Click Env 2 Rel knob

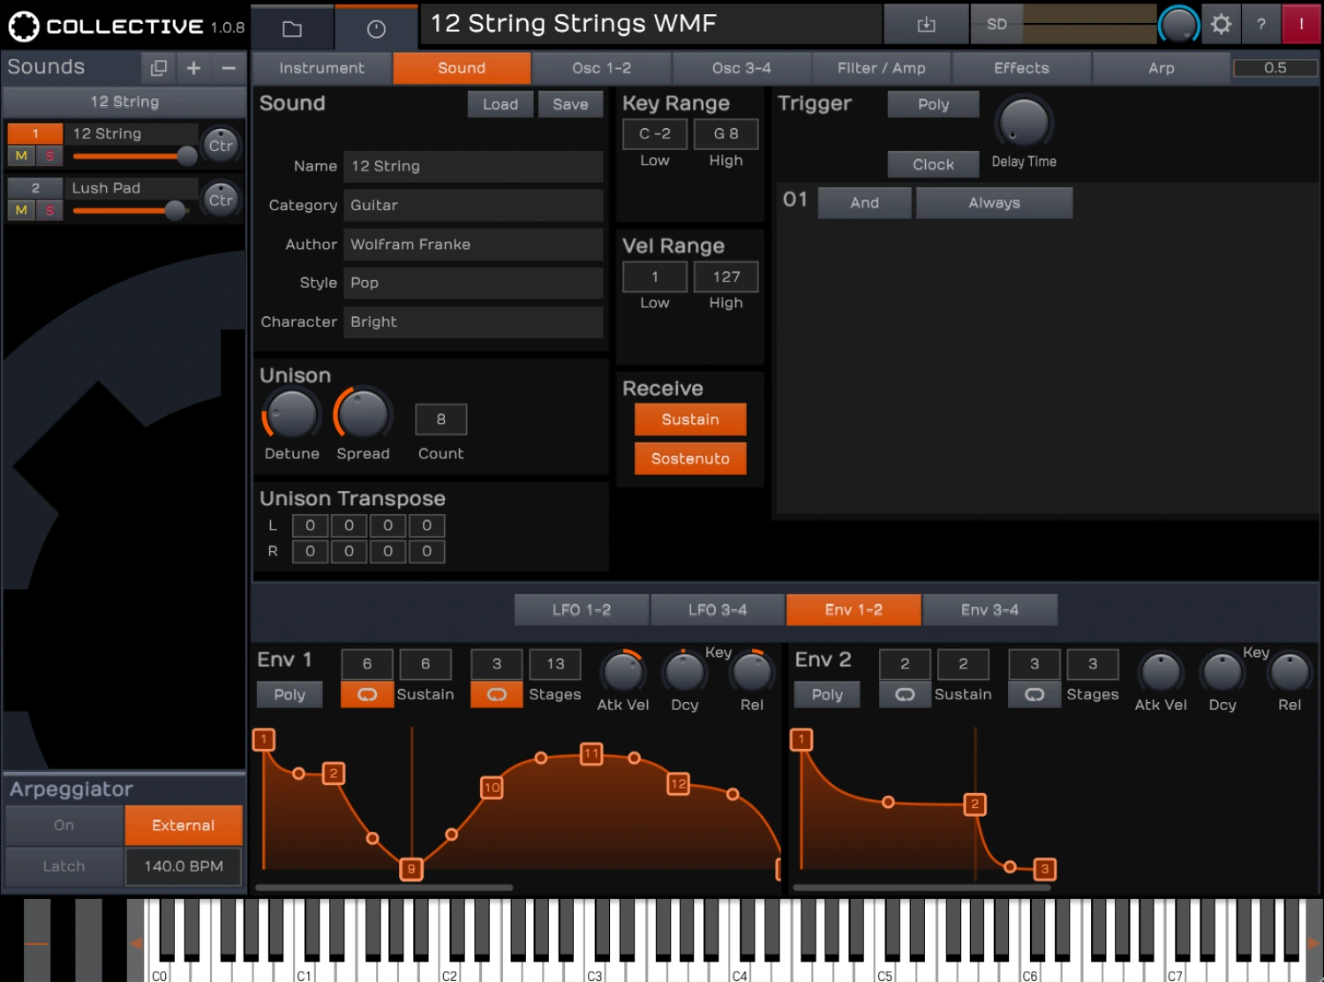[x=1290, y=673]
